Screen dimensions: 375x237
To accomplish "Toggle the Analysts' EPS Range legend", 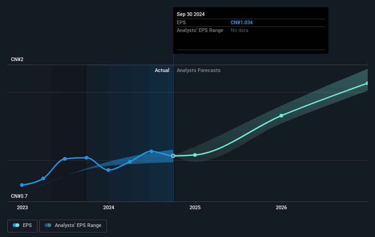I will (73, 226).
